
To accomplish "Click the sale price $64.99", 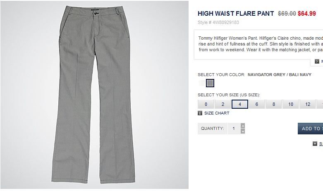I will pyautogui.click(x=307, y=14).
